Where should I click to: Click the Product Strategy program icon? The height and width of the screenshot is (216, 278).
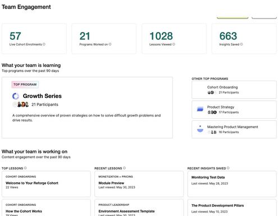(200, 109)
